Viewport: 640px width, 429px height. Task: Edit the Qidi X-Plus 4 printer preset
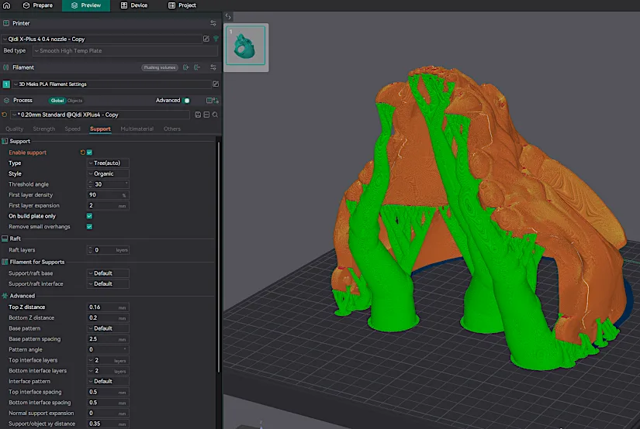tap(206, 39)
